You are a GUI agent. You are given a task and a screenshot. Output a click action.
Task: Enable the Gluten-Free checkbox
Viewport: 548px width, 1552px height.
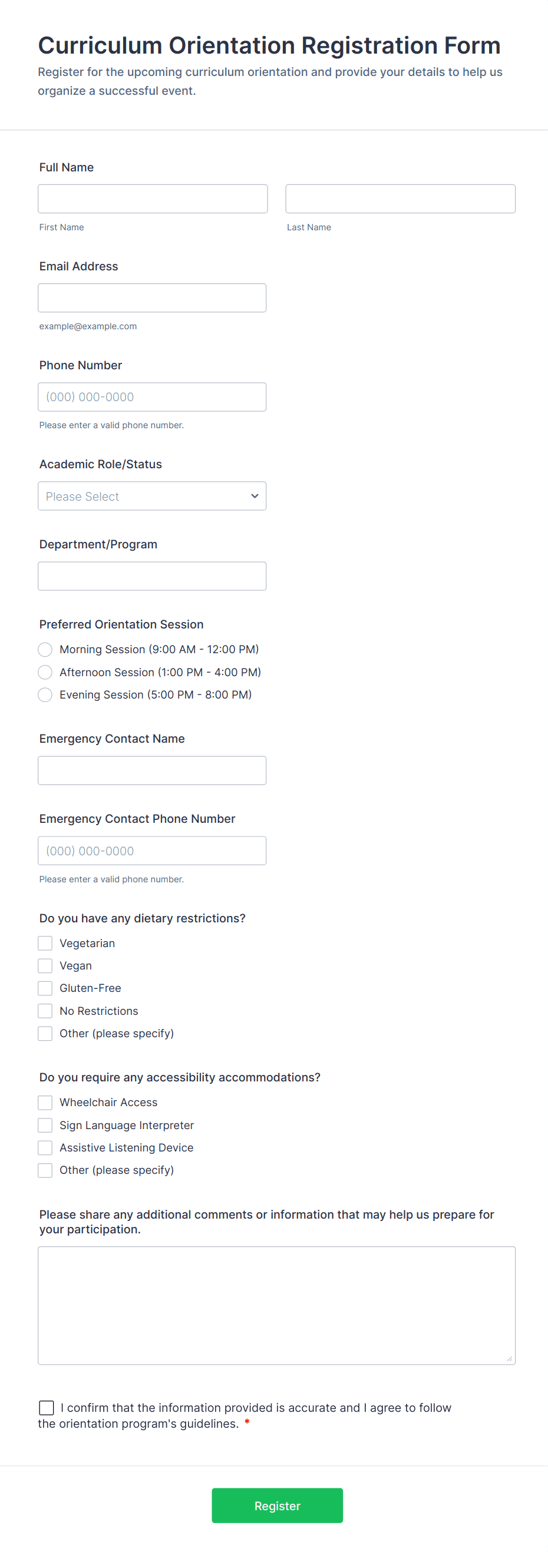(45, 988)
